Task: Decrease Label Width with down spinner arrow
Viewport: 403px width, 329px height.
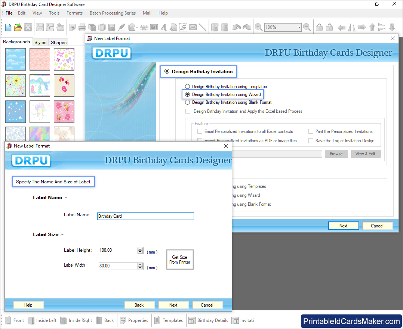Action: coord(140,268)
